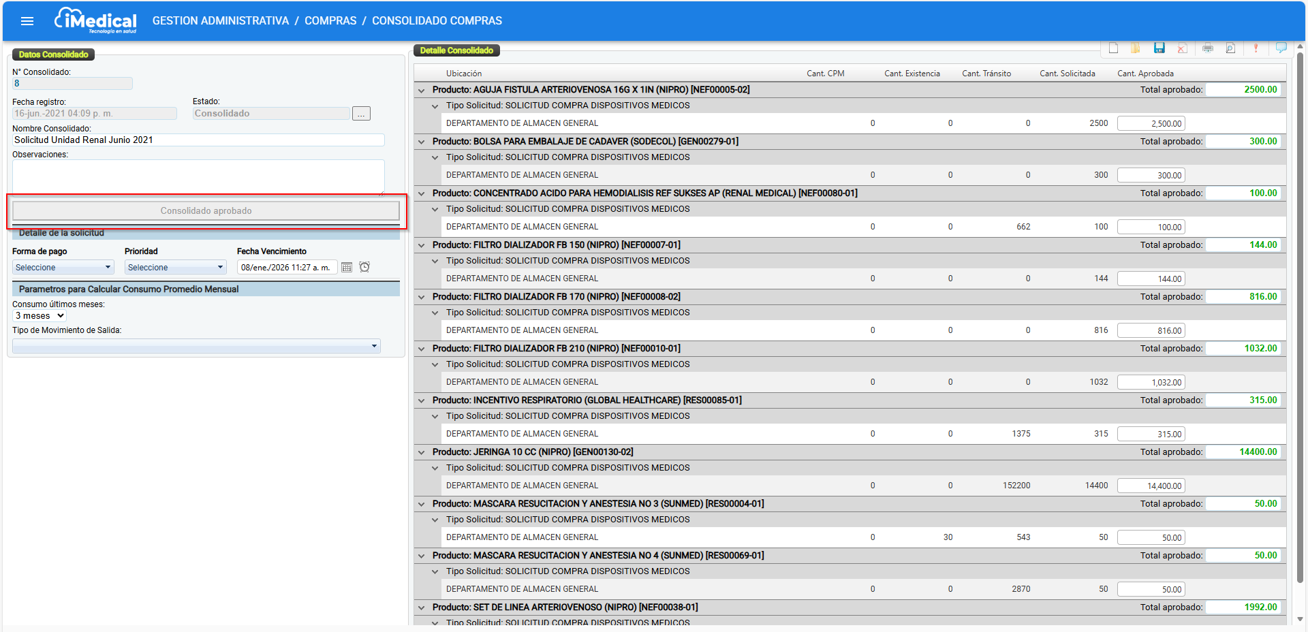The height and width of the screenshot is (632, 1308).
Task: Click the ellipsis button next to Estado
Action: [x=361, y=114]
